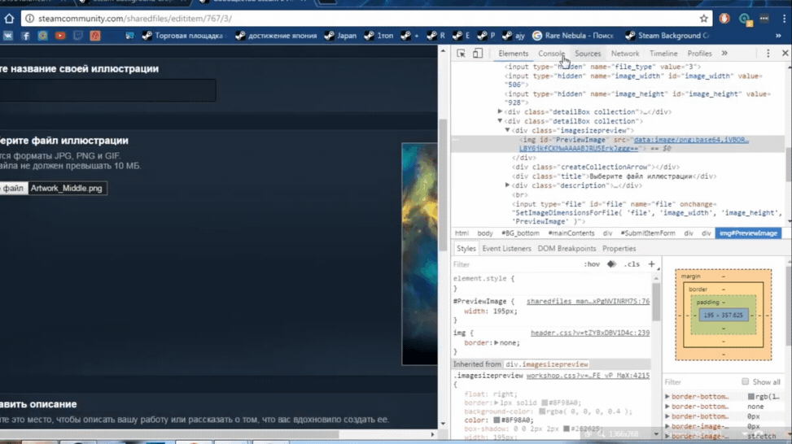792x444 pixels.
Task: Open the Chrome three-dot menu
Action: (x=784, y=19)
